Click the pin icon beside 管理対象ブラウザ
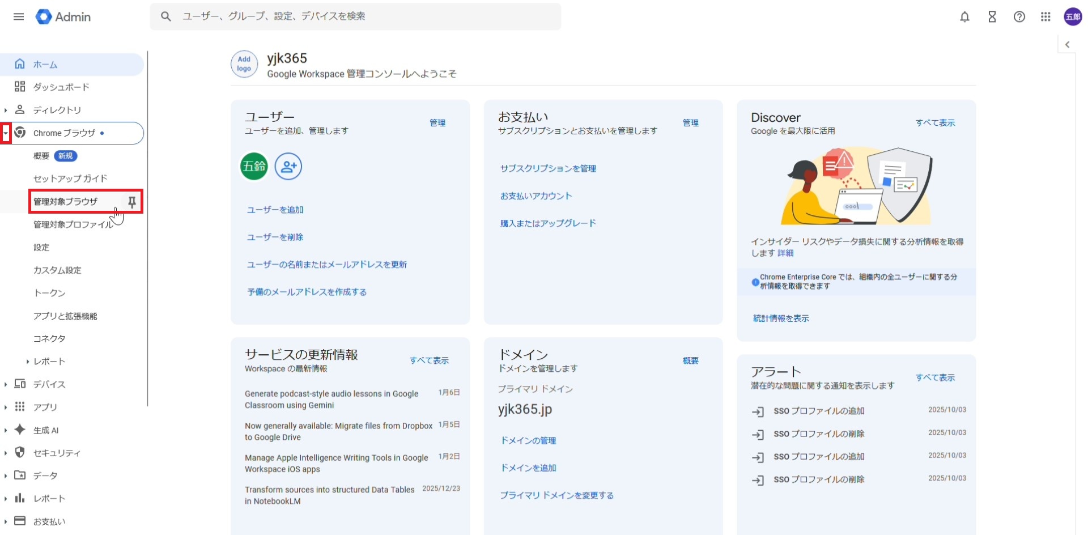 click(132, 202)
